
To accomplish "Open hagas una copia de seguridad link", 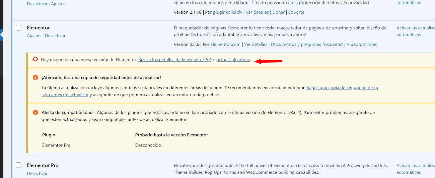I will tap(210, 91).
